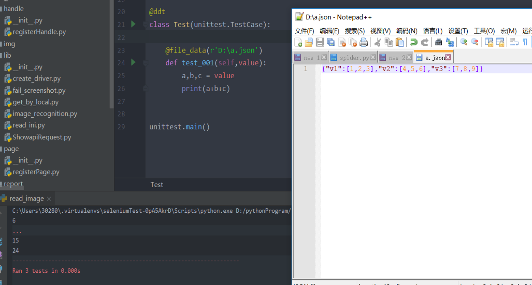
Task: Click the New file icon in Notepad++ toolbar
Action: click(298, 42)
